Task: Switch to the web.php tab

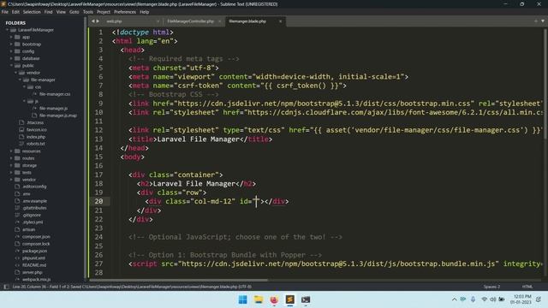Action: tap(114, 21)
